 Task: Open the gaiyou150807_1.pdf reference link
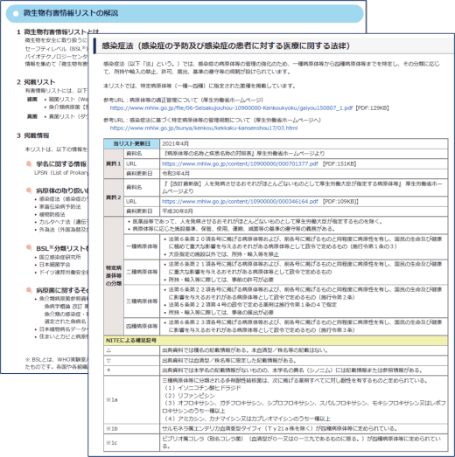(232, 108)
